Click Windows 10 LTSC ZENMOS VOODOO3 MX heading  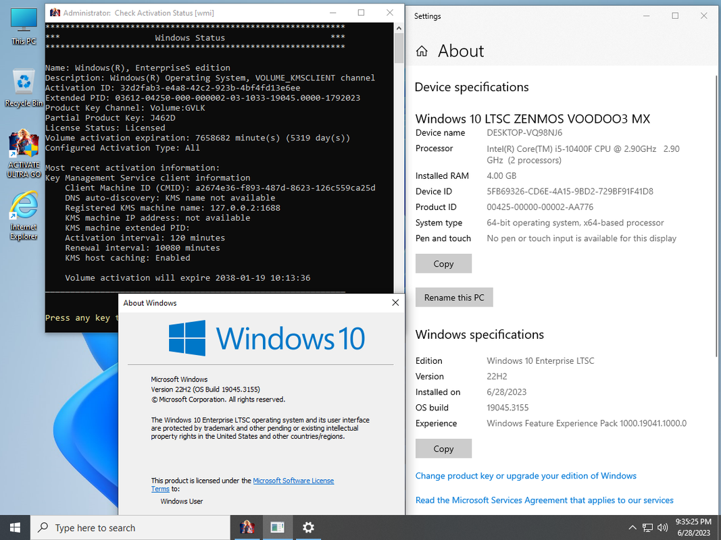[x=532, y=119]
